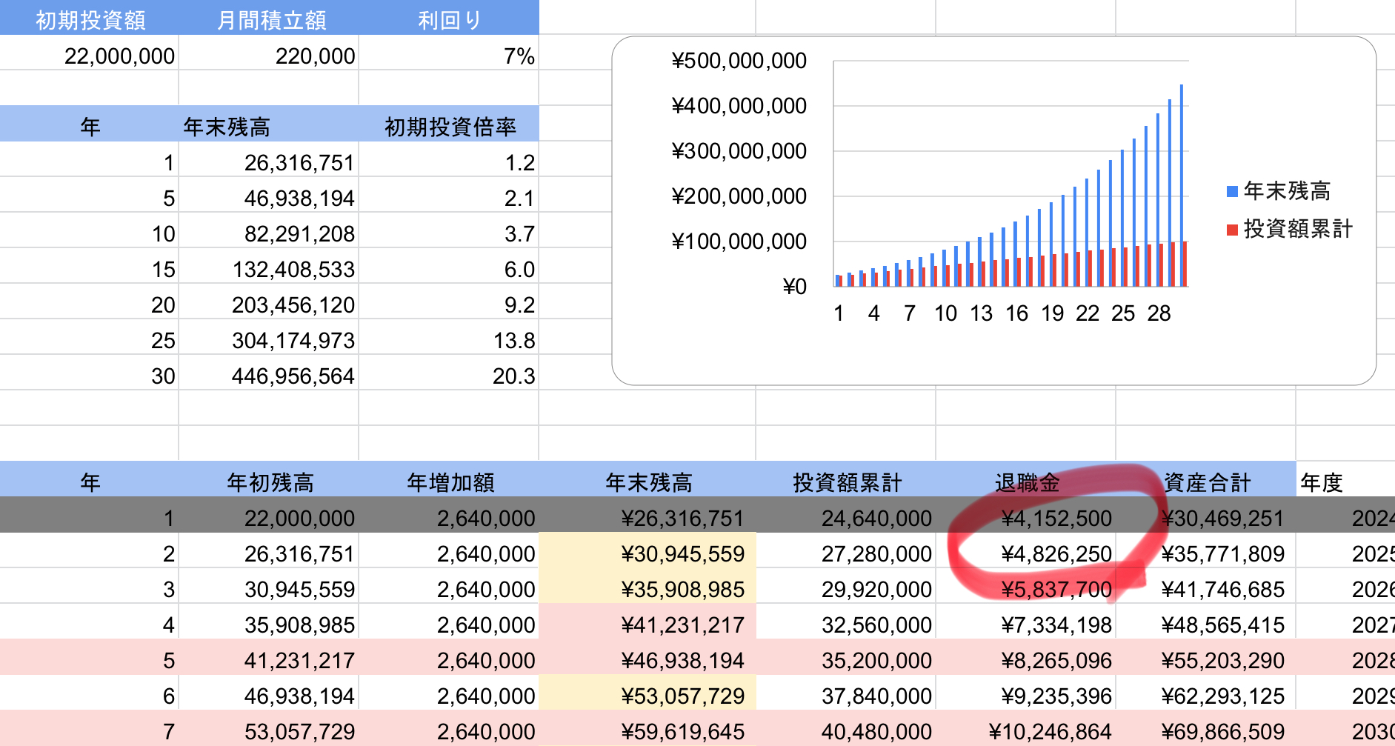Select the yellow highlighted ¥30,945,559 cell
This screenshot has height=746, width=1395.
(682, 554)
